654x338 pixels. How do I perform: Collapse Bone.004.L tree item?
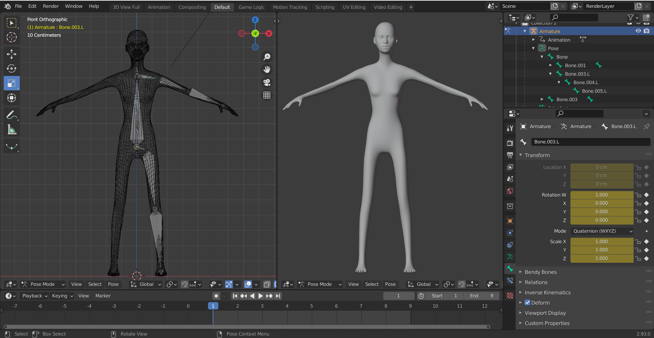point(559,82)
